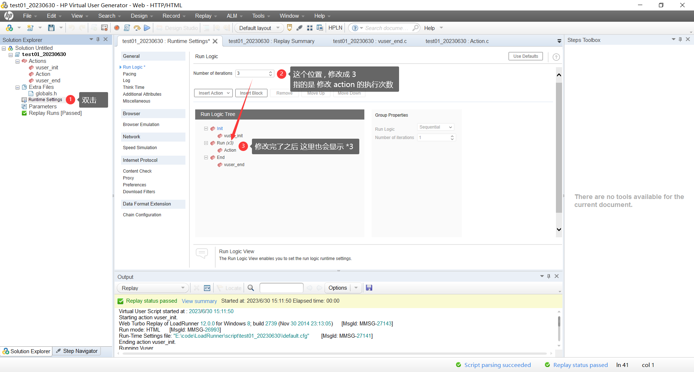Viewport: 694px width, 372px height.
Task: Close the Steps Toolbox panel
Action: pos(688,39)
